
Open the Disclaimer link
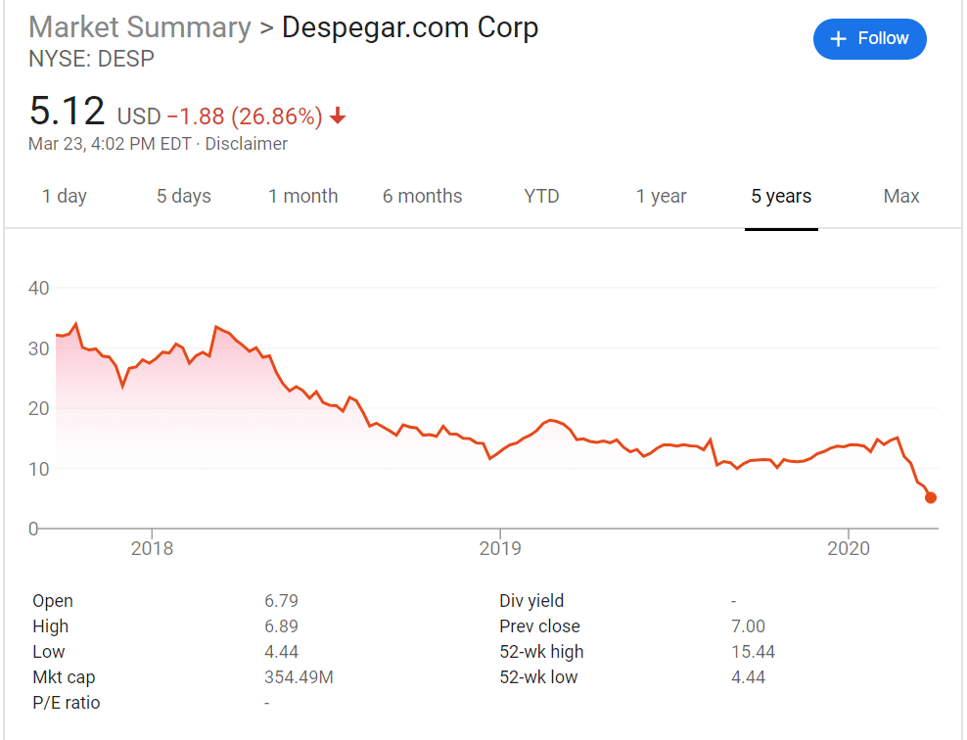click(246, 144)
